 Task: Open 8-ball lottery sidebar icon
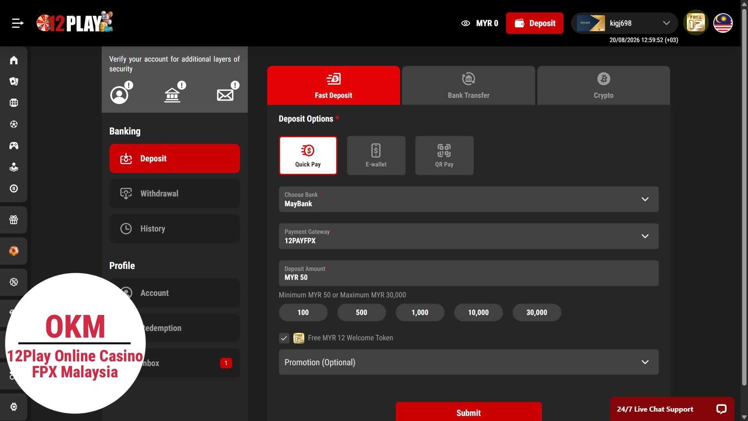[x=14, y=189]
